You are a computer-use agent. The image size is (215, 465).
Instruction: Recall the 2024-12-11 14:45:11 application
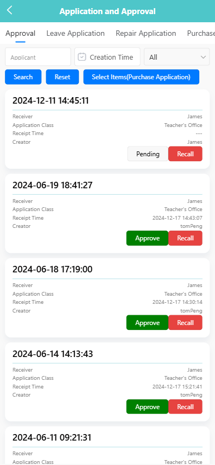[185, 154]
